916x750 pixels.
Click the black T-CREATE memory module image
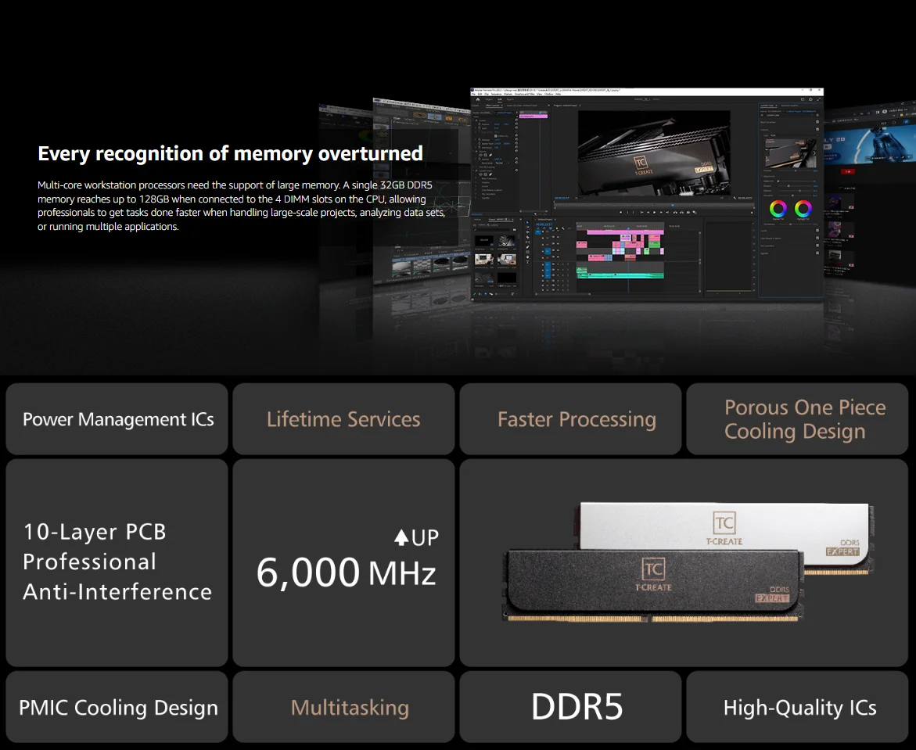653,585
